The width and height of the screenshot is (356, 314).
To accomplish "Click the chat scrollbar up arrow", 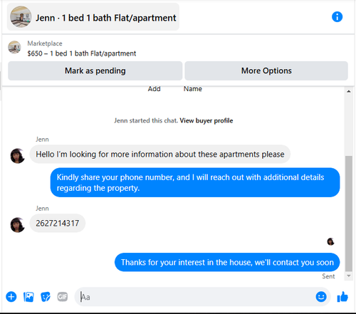I will pos(349,91).
